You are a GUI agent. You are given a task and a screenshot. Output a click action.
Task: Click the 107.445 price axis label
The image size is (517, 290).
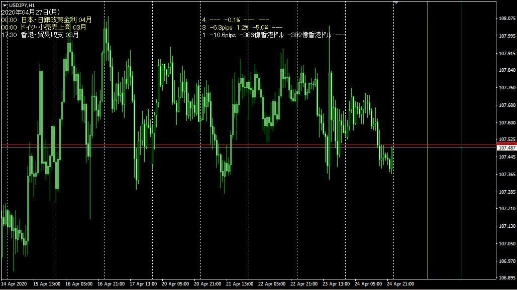(x=507, y=157)
